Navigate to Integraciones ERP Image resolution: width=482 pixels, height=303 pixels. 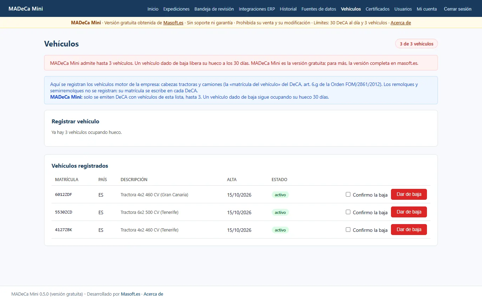(257, 9)
